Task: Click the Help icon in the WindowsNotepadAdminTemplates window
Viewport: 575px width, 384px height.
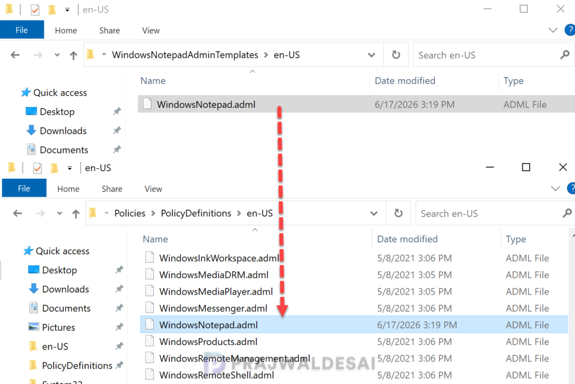Action: [x=570, y=30]
